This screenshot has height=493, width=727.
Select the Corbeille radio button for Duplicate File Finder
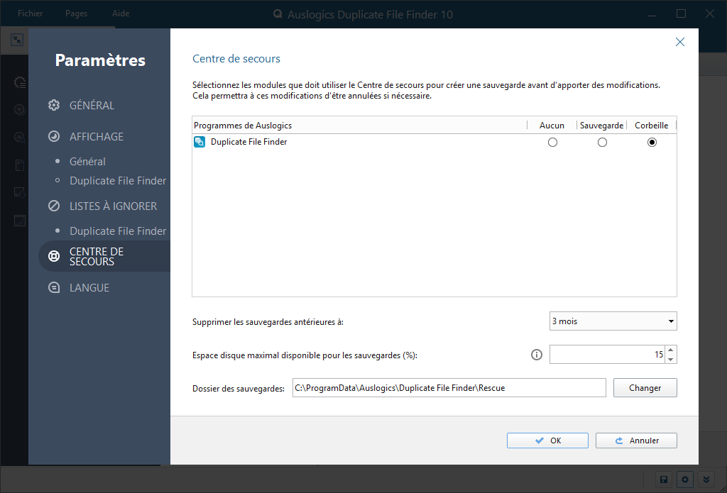click(x=652, y=143)
